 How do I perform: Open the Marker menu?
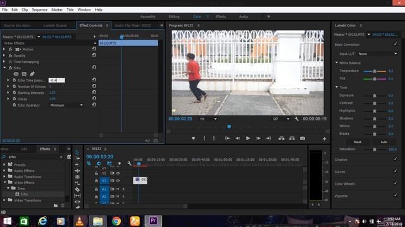pos(57,10)
